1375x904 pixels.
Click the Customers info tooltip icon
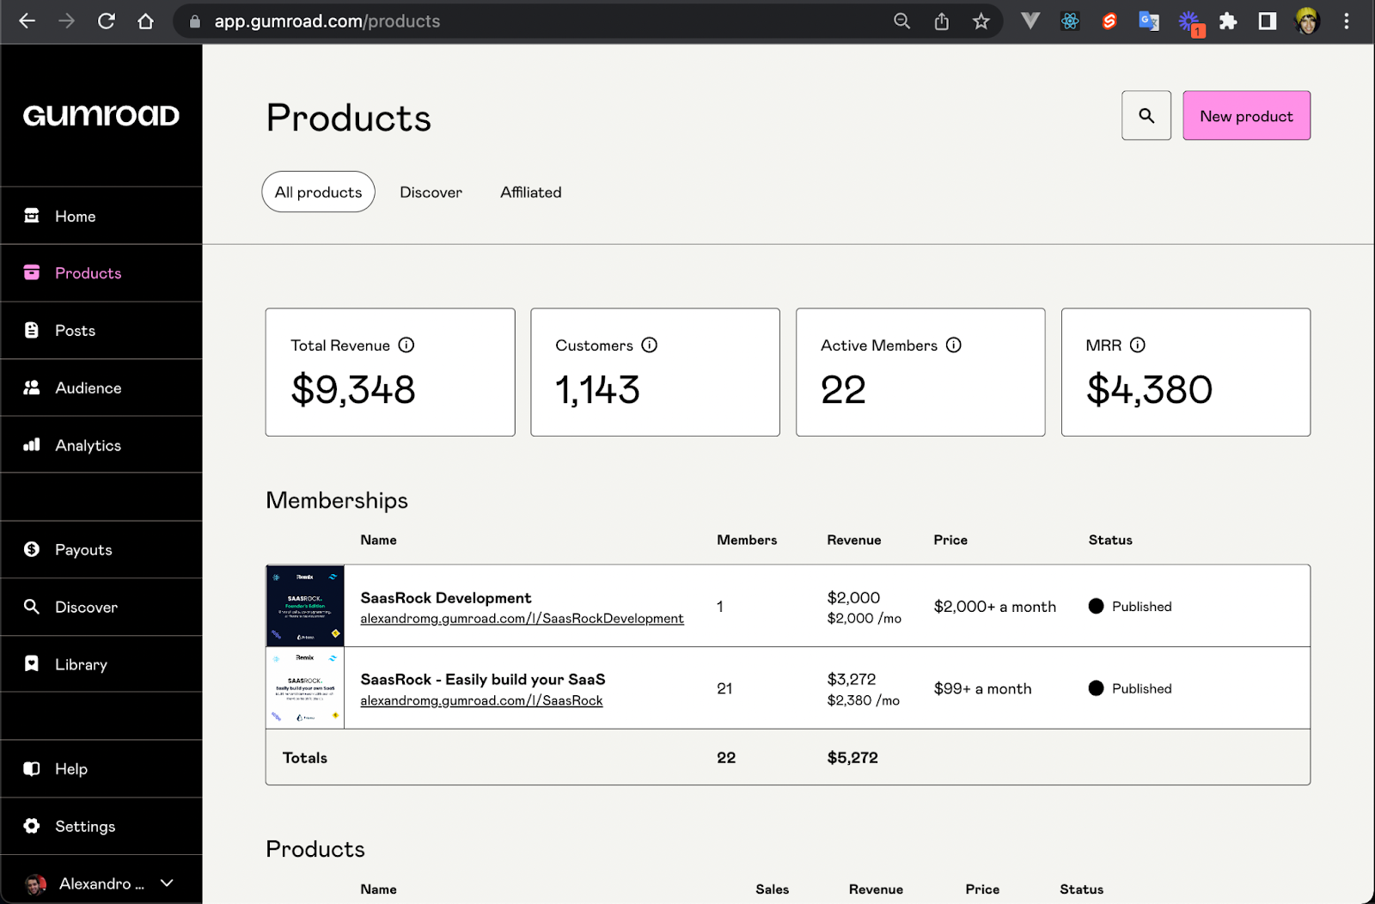[650, 345]
